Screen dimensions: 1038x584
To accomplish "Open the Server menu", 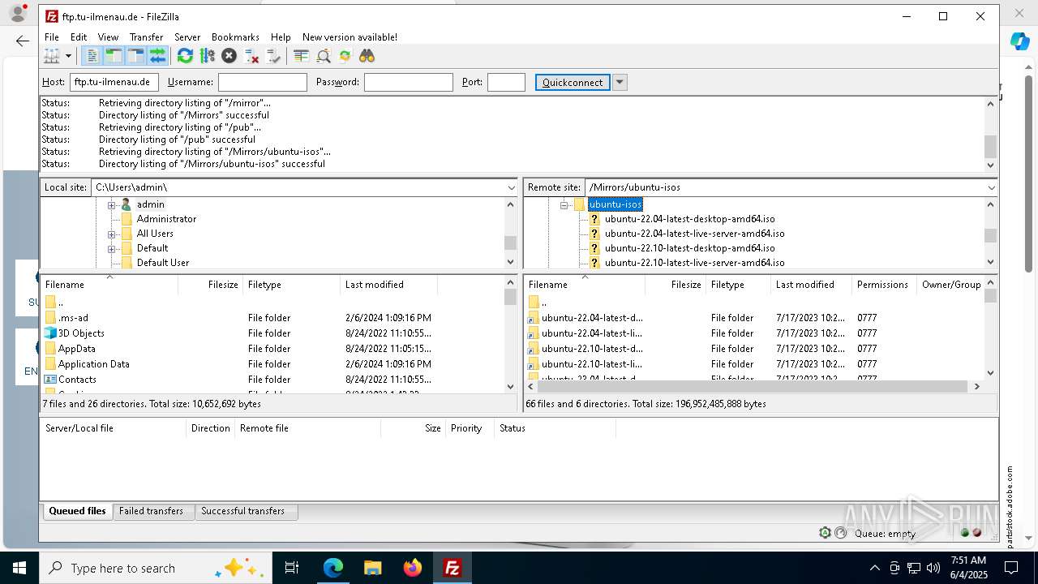I will coord(187,37).
